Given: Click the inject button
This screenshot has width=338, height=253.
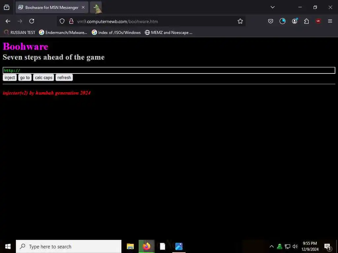Looking at the screenshot, I should tap(10, 78).
